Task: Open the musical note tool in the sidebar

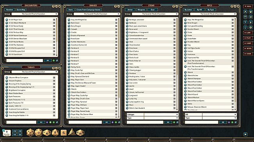Action: 245,28
